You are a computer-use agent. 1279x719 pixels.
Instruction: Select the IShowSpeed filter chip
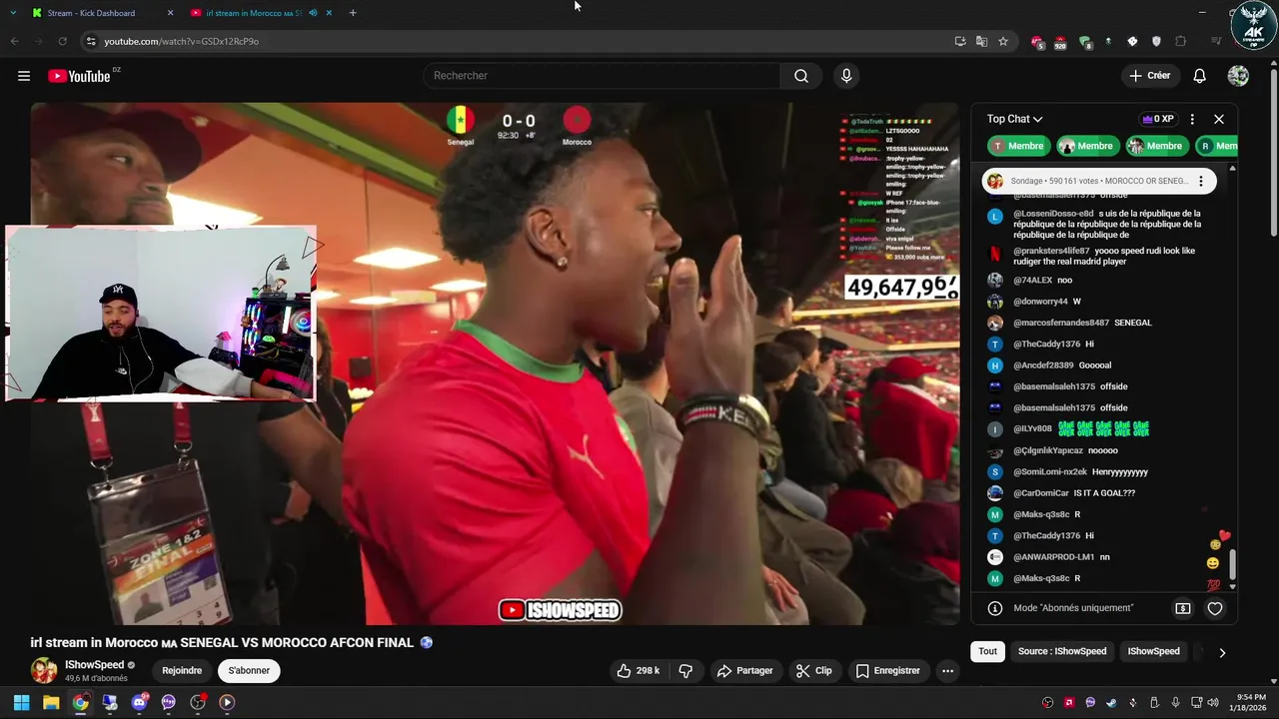(1153, 651)
